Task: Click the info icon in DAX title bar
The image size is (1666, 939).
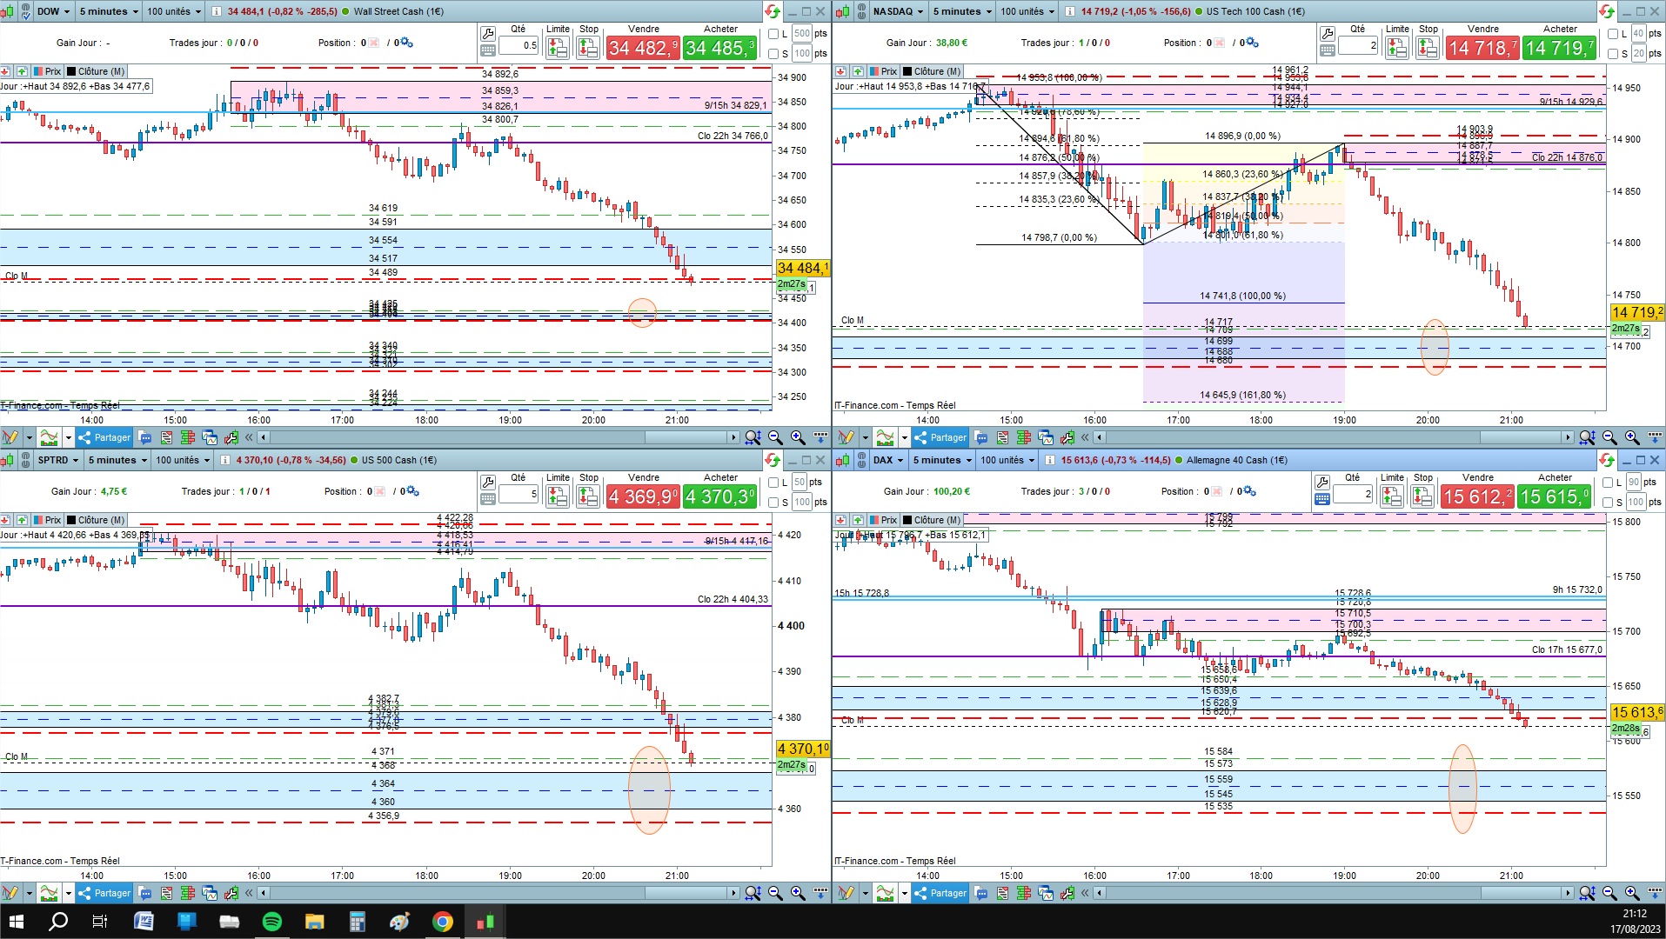Action: (1048, 460)
